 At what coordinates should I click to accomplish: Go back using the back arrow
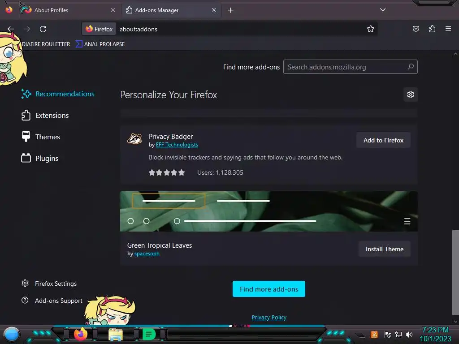[x=11, y=29]
